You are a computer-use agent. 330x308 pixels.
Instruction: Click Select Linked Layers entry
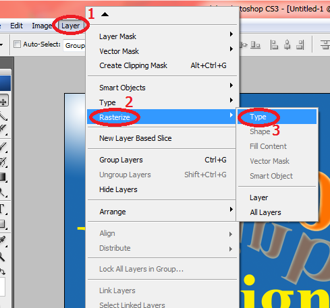162,305
